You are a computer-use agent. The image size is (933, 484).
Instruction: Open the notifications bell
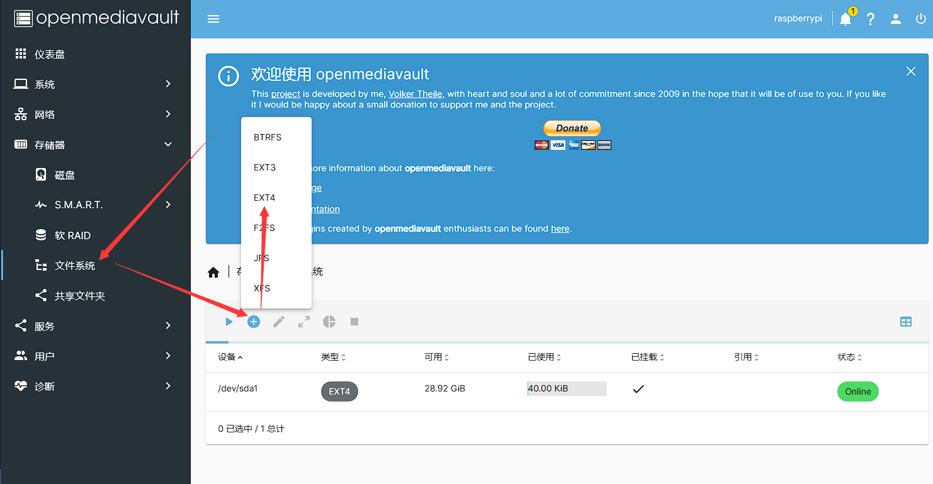(845, 19)
